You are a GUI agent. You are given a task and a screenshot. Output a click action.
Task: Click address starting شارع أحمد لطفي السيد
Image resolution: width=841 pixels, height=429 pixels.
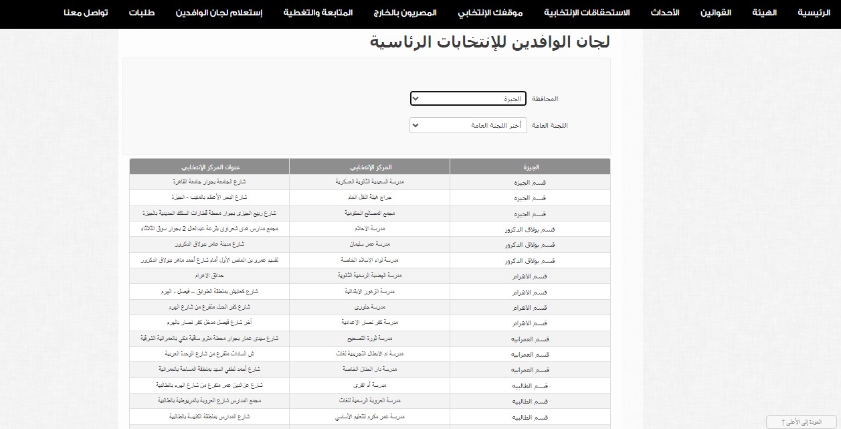tap(209, 369)
